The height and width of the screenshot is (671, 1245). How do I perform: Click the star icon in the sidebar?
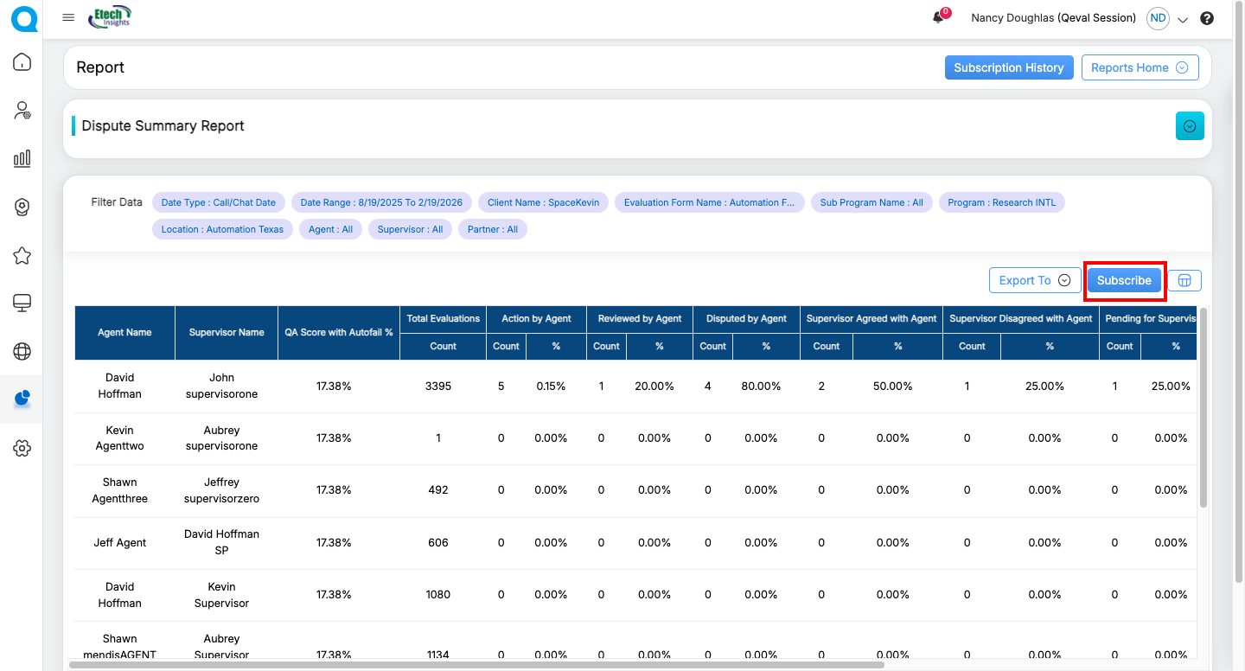pyautogui.click(x=22, y=255)
